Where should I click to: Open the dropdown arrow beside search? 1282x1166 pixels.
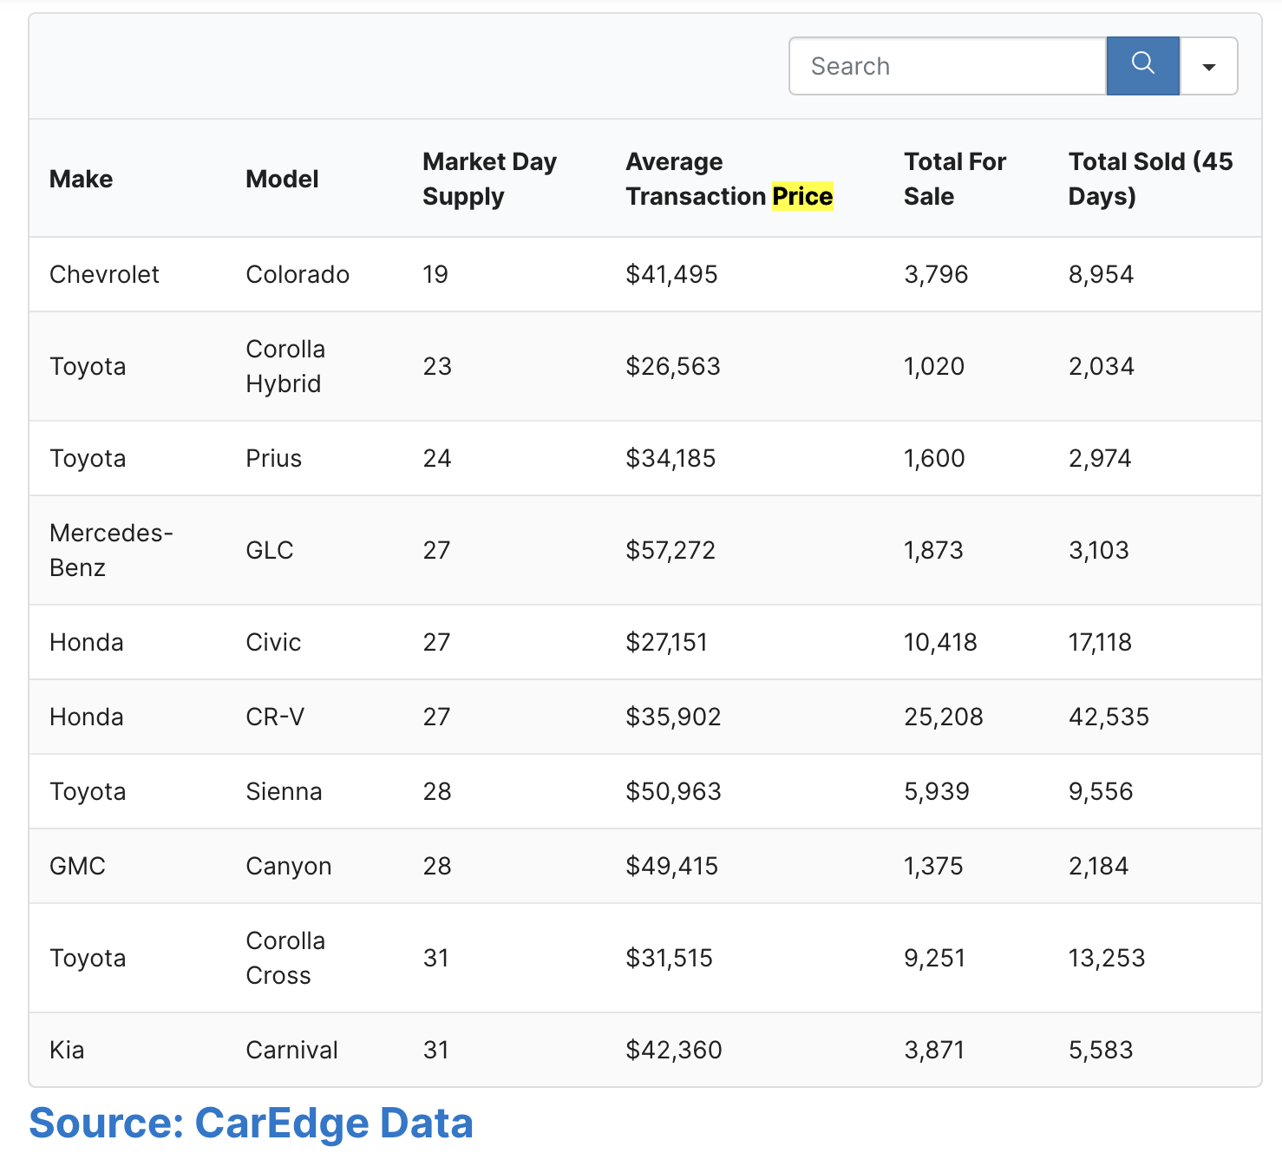pyautogui.click(x=1208, y=66)
